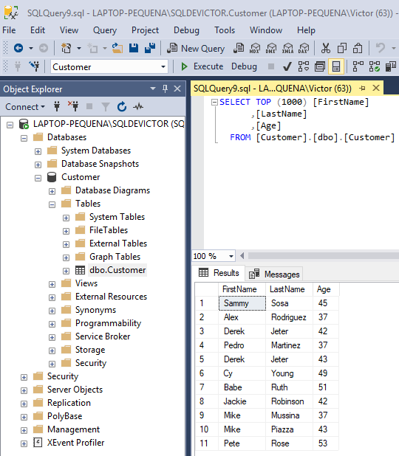Click the Save floppy disk icon
This screenshot has width=399, height=456.
(x=134, y=48)
